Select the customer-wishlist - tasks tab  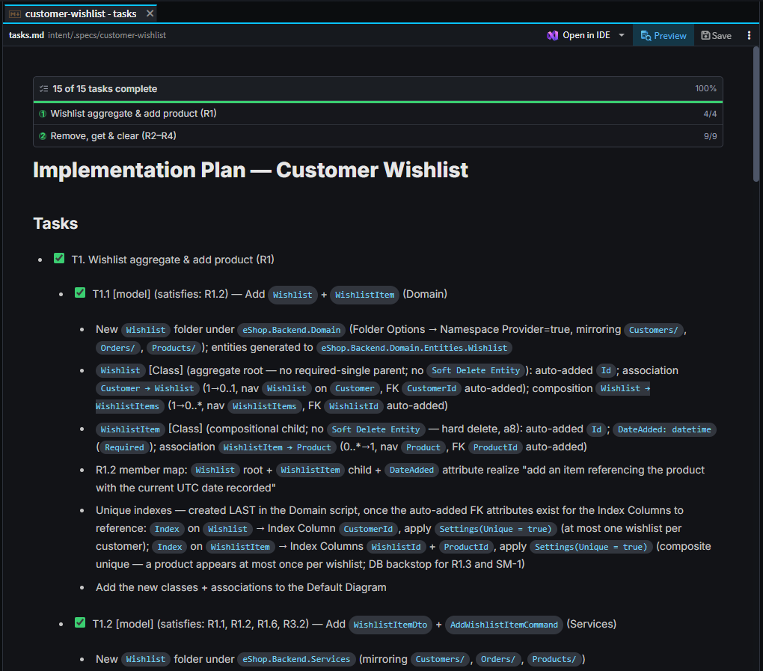point(81,13)
